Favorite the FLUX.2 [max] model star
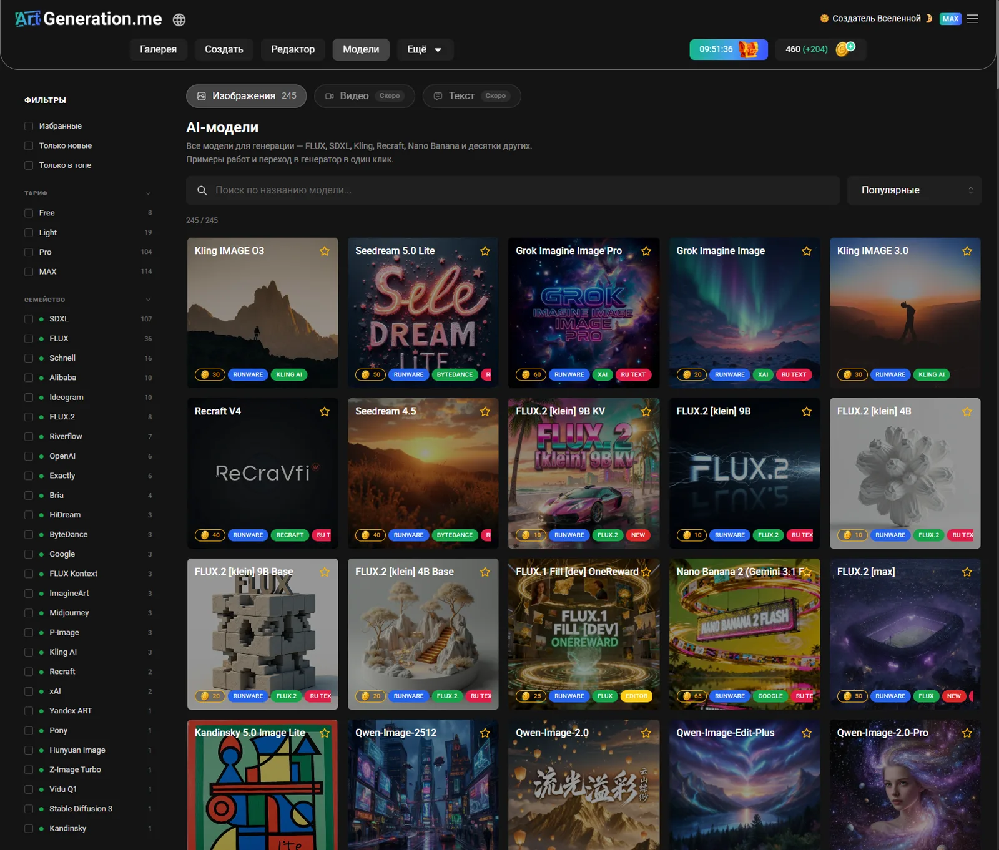This screenshot has width=999, height=850. pyautogui.click(x=967, y=572)
